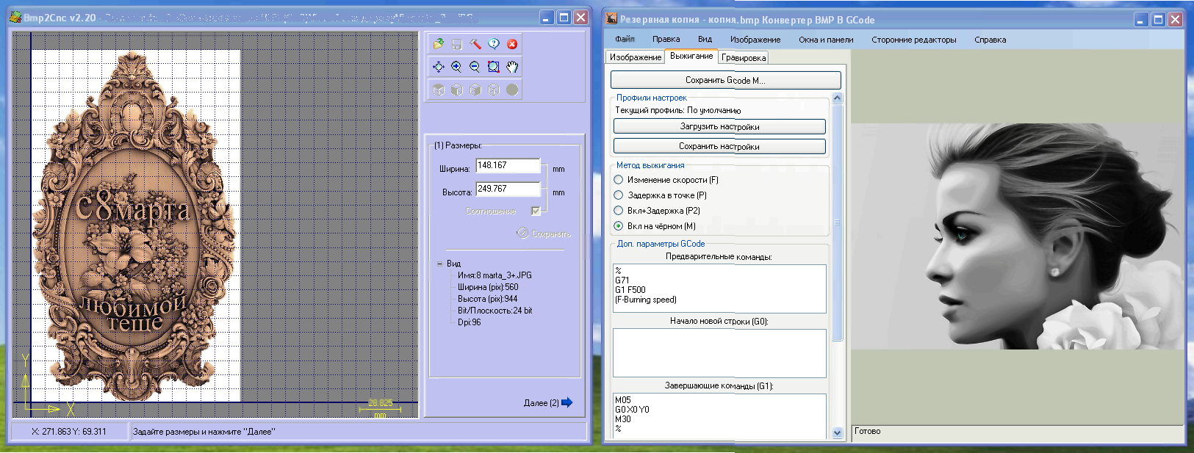Select Задержка в точке (P) method
Viewport: 1194px width, 453px height.
click(x=619, y=195)
